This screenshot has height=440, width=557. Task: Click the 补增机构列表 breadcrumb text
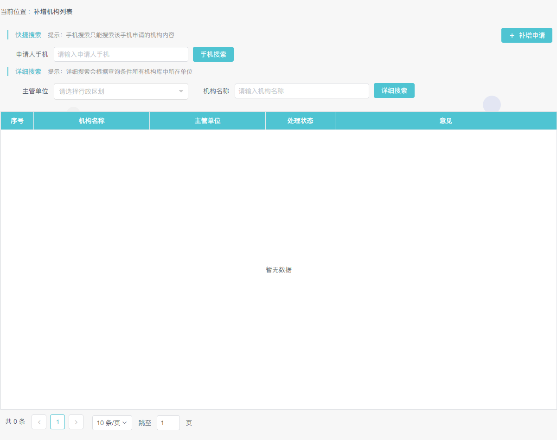coord(53,12)
